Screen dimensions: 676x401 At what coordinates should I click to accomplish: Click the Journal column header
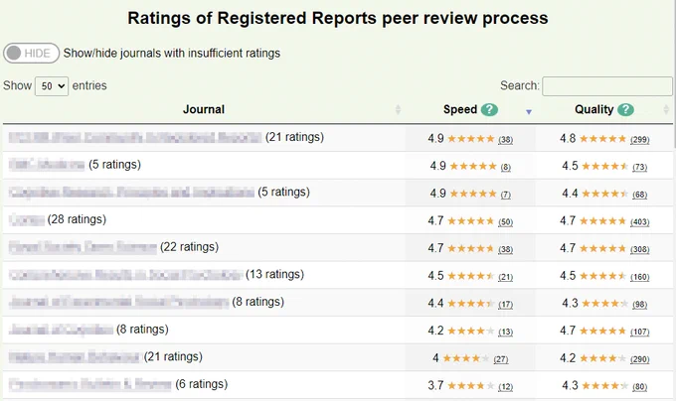click(x=204, y=109)
